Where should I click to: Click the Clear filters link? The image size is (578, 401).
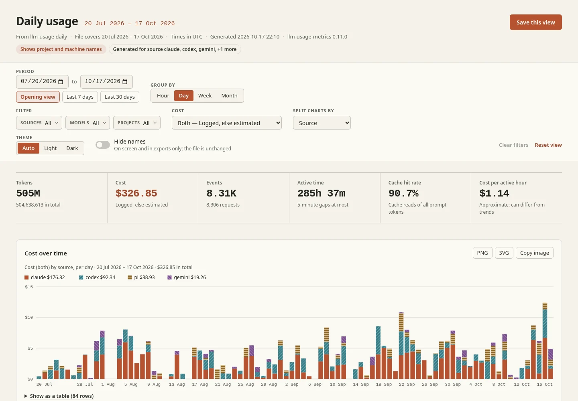513,145
